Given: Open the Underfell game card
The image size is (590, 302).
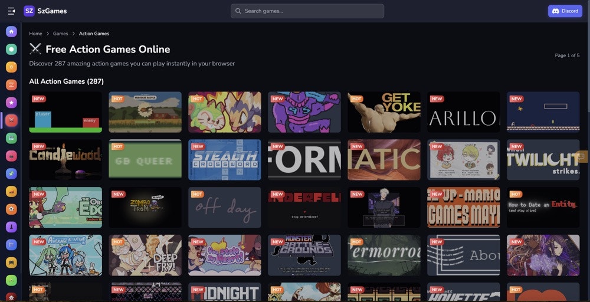Looking at the screenshot, I should click(304, 208).
